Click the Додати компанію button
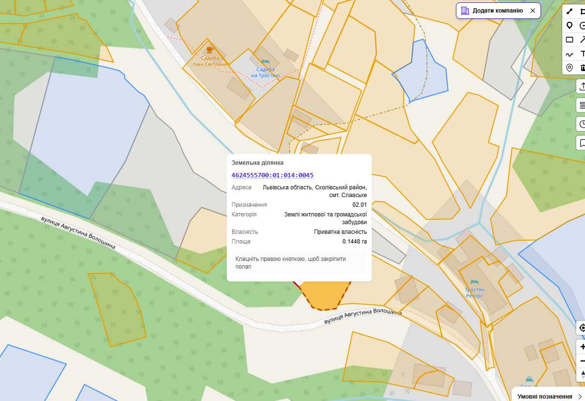This screenshot has height=401, width=585. click(x=498, y=11)
